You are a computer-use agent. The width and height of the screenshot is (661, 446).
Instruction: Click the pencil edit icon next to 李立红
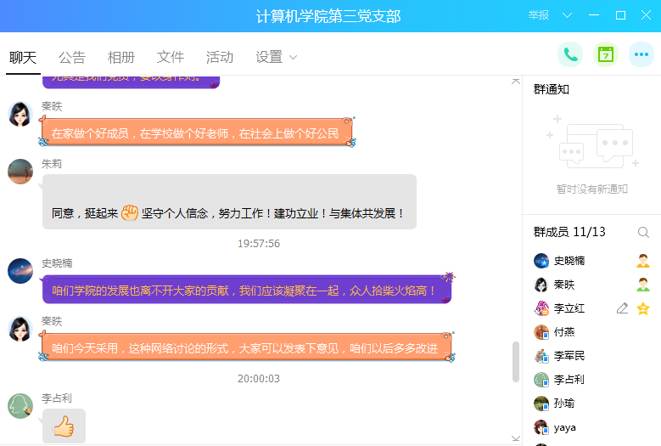[x=622, y=308]
